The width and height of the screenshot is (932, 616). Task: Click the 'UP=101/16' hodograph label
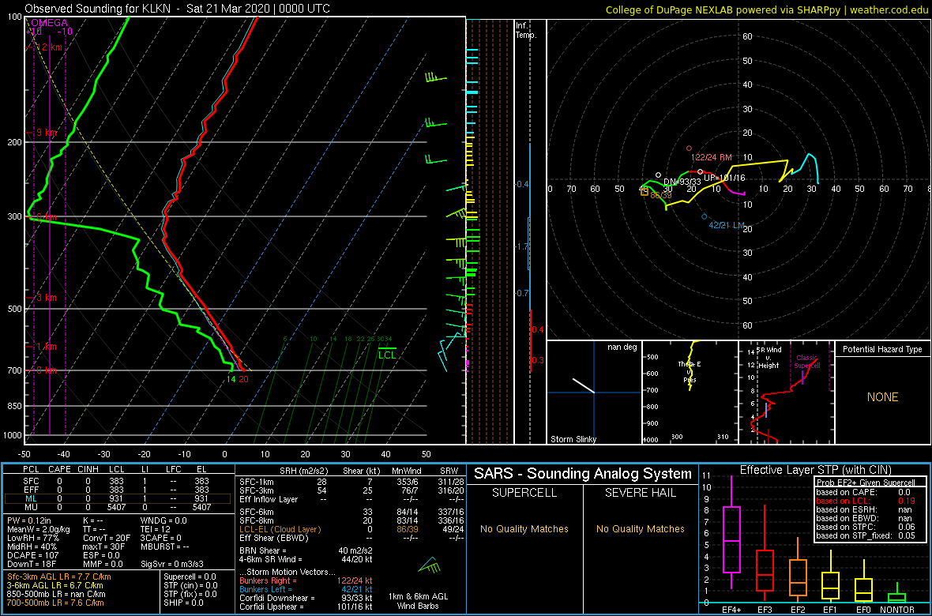[x=724, y=178]
